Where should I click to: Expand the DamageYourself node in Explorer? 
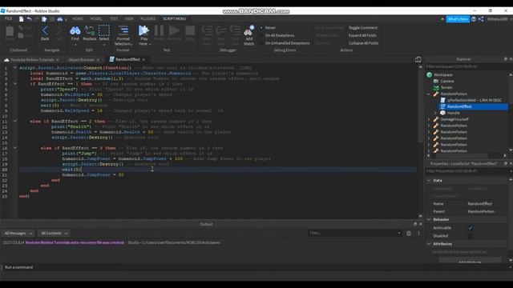click(429, 119)
